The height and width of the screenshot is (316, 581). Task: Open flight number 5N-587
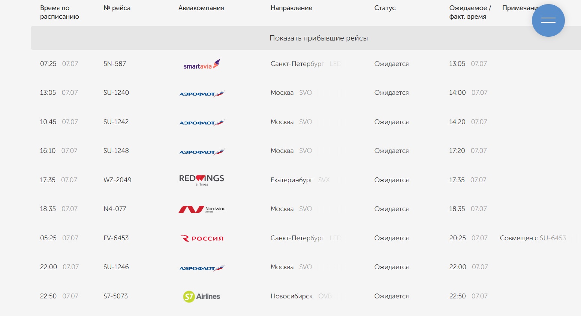(x=115, y=64)
